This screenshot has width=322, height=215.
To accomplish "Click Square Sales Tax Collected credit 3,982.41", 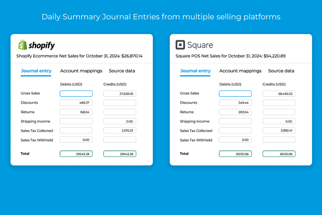I will [279, 131].
